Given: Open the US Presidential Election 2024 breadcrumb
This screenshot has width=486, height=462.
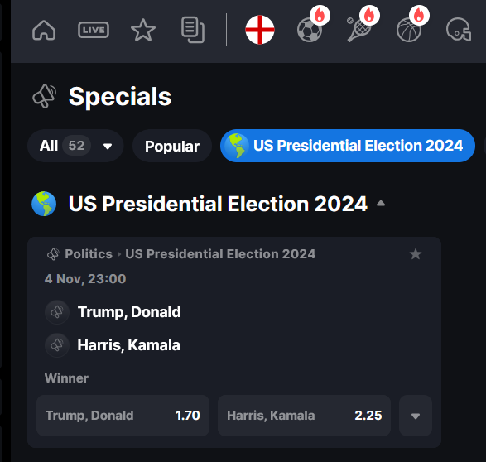Looking at the screenshot, I should pyautogui.click(x=220, y=254).
